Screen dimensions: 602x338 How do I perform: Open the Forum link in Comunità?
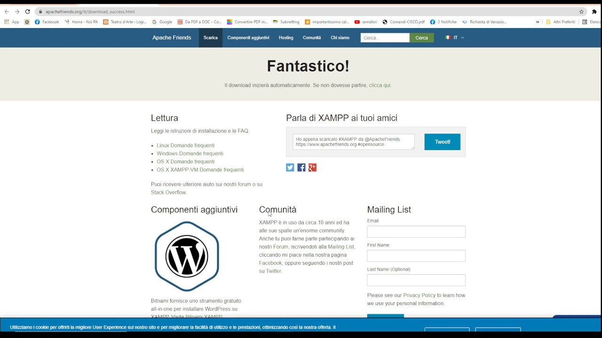click(281, 247)
